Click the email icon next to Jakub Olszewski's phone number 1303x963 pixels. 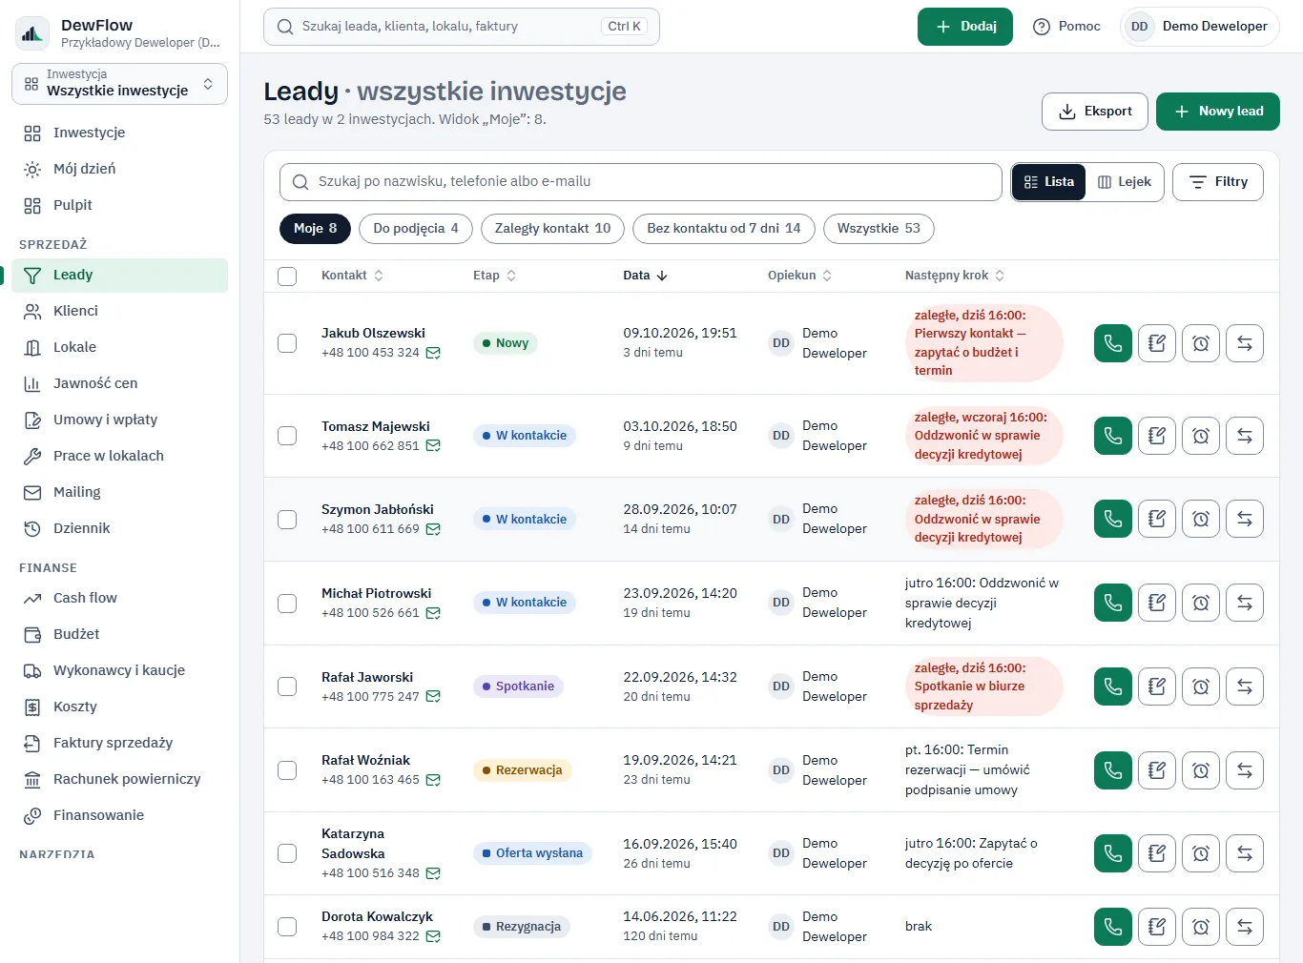[x=433, y=353]
